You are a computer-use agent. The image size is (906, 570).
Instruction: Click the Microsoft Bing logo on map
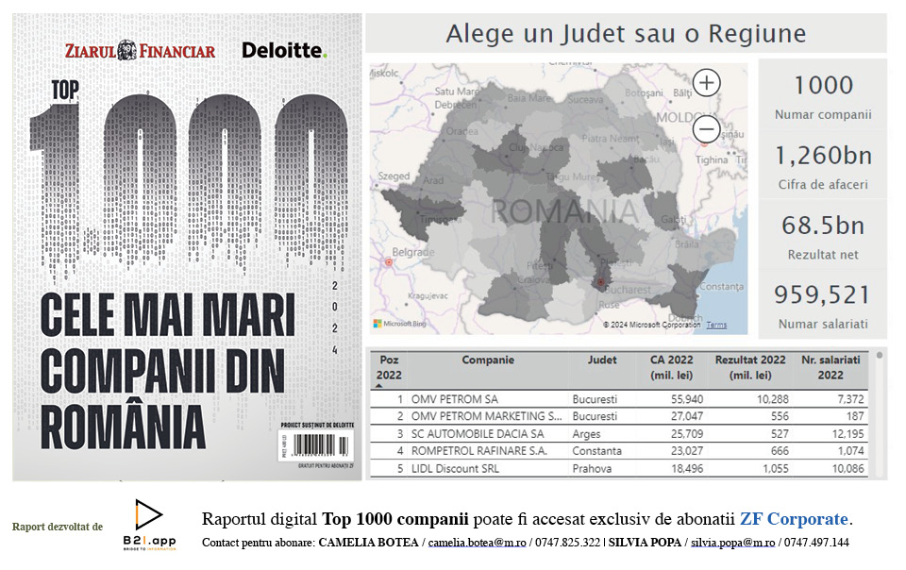click(x=400, y=324)
